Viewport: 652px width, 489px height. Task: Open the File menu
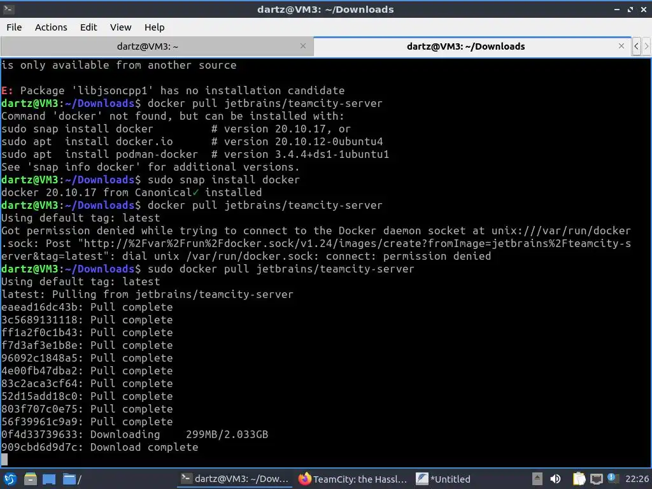pos(14,27)
